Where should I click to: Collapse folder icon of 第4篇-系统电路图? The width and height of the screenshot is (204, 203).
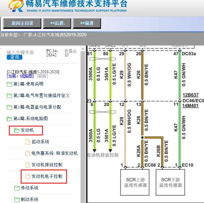9,119
